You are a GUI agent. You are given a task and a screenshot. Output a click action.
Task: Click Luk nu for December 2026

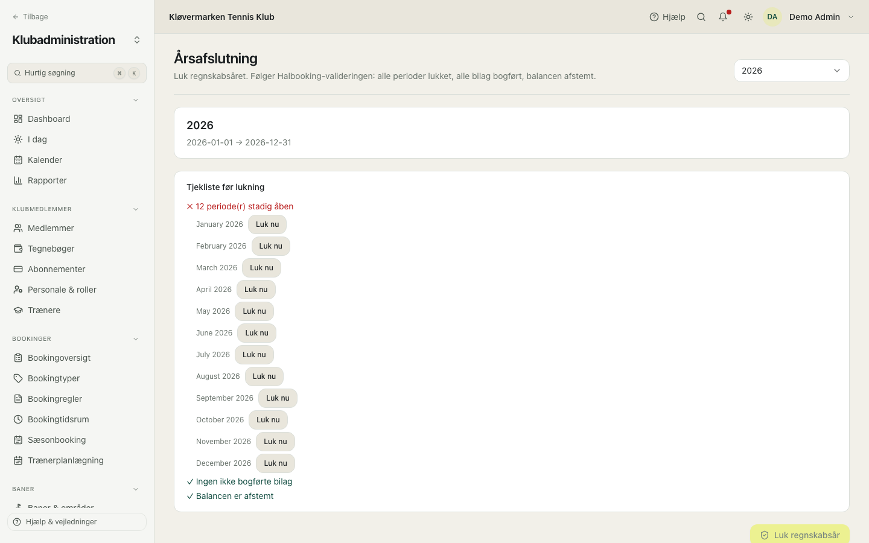point(275,463)
